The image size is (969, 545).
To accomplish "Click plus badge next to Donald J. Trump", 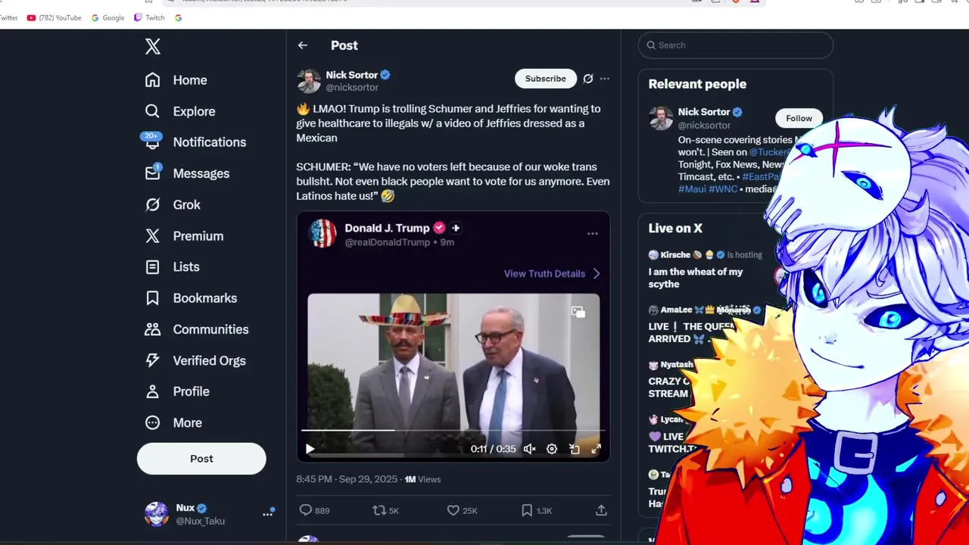I will [456, 228].
